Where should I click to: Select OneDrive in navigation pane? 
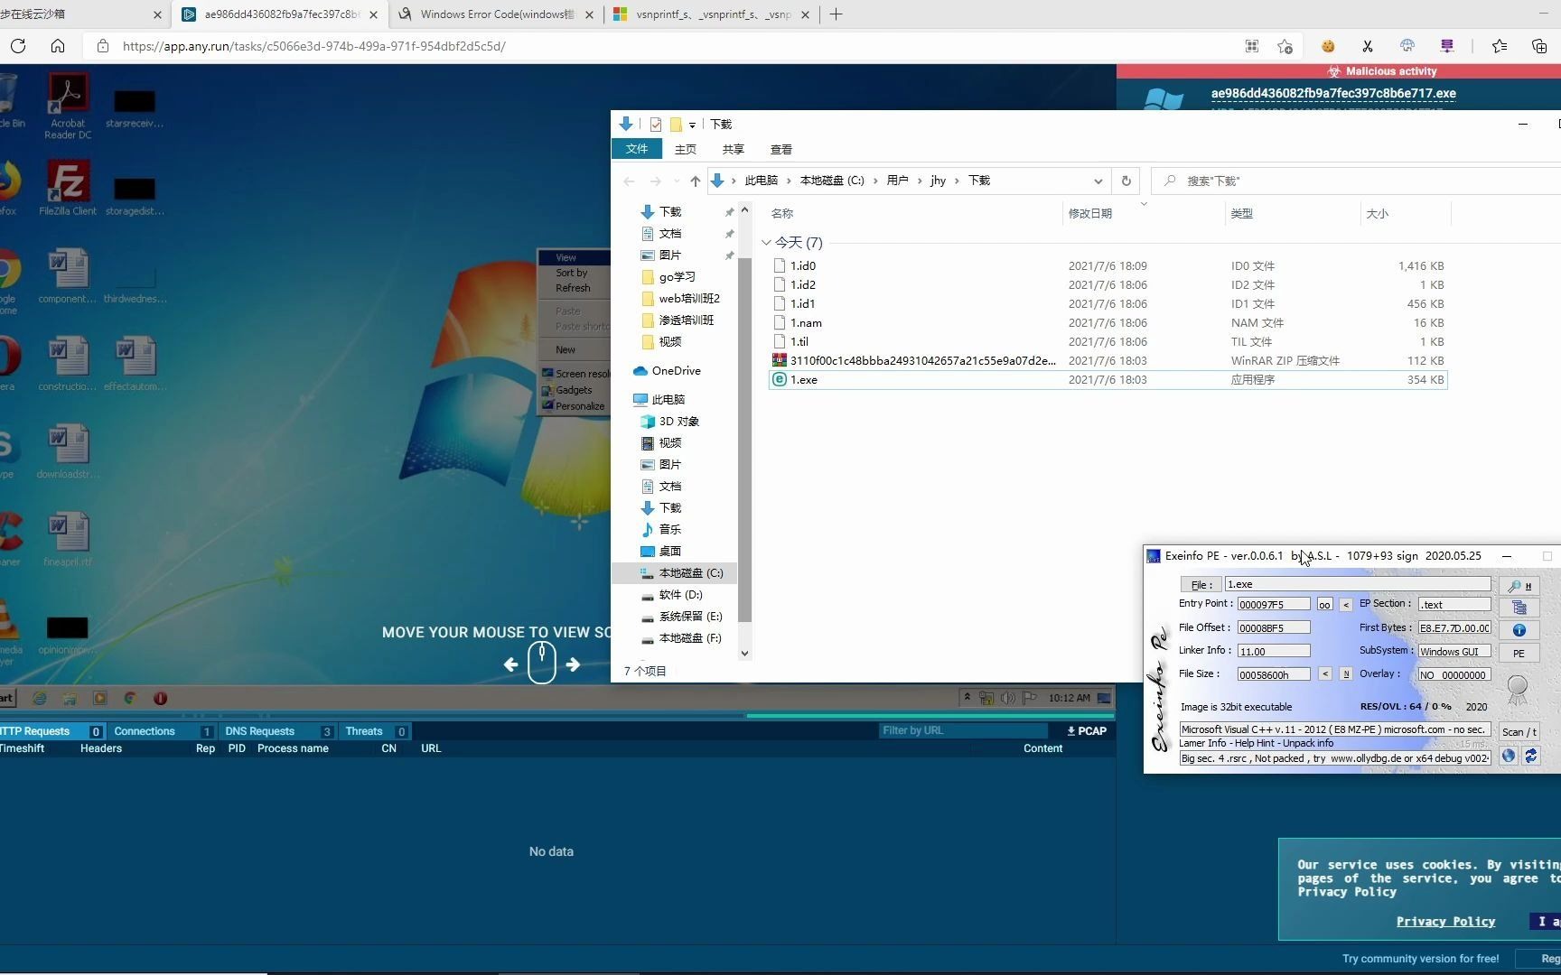tap(676, 371)
